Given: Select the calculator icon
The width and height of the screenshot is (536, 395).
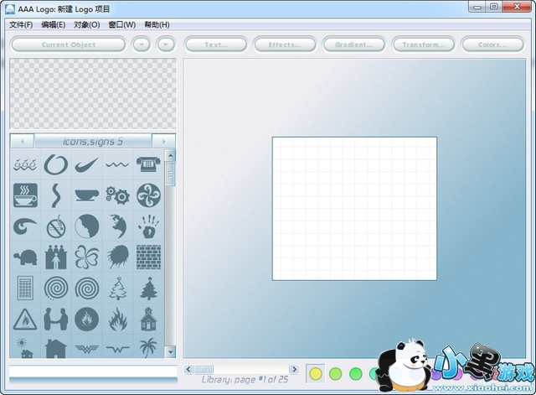Looking at the screenshot, I should [25, 288].
